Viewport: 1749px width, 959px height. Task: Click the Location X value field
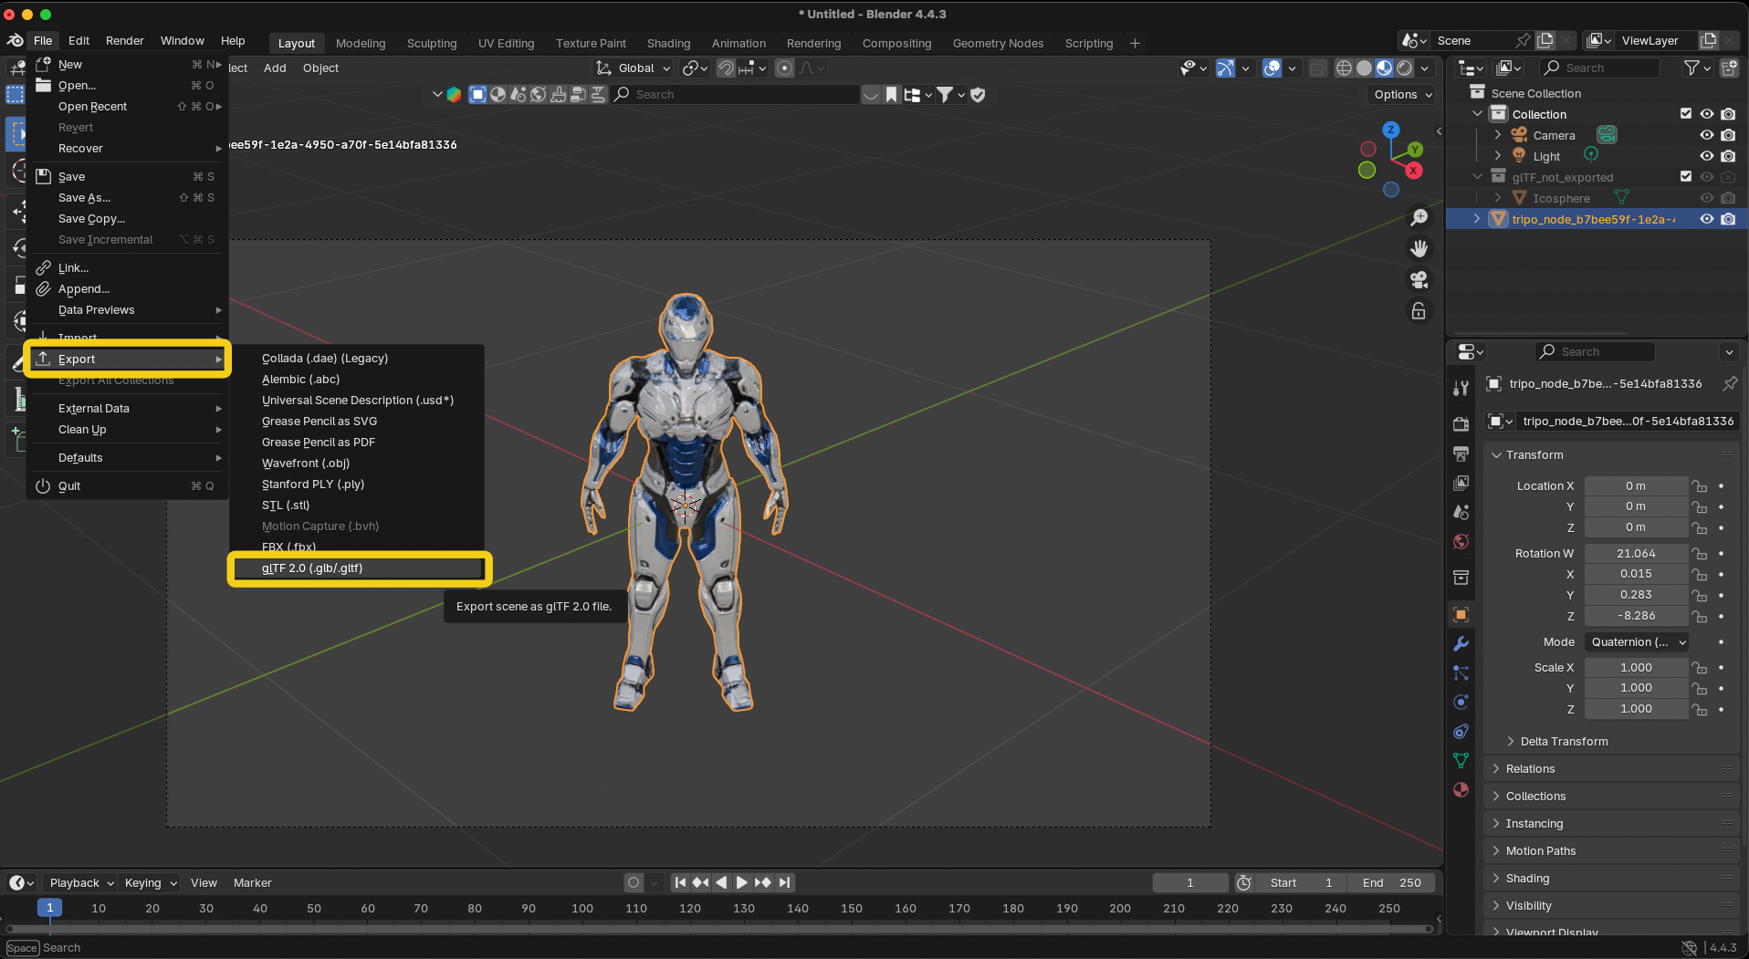(1635, 486)
